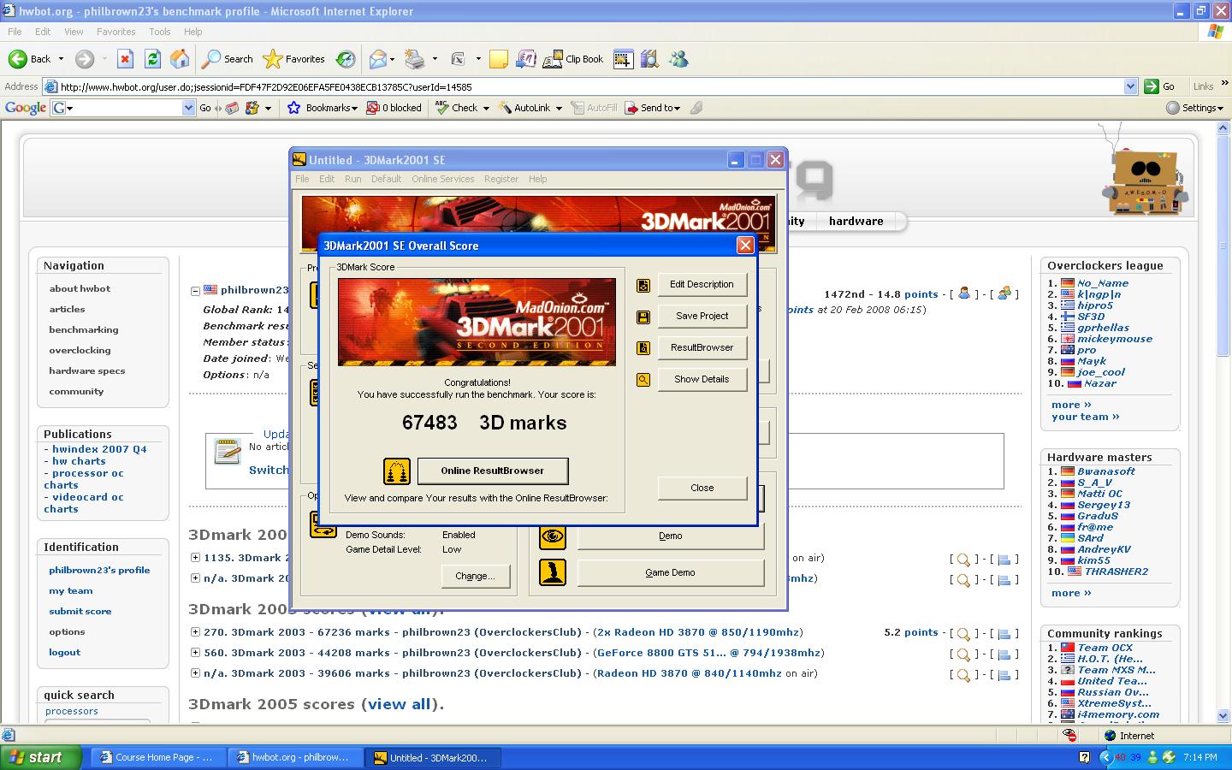Click the ResultBrowser document icon
Viewport: 1232px width, 770px height.
click(643, 348)
